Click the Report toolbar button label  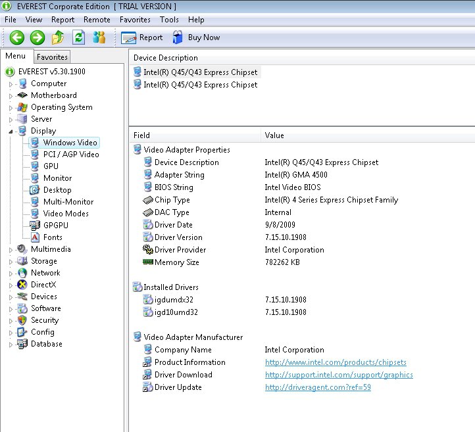coord(151,37)
